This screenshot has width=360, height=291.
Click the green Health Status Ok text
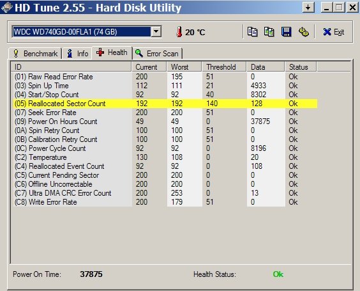278,274
